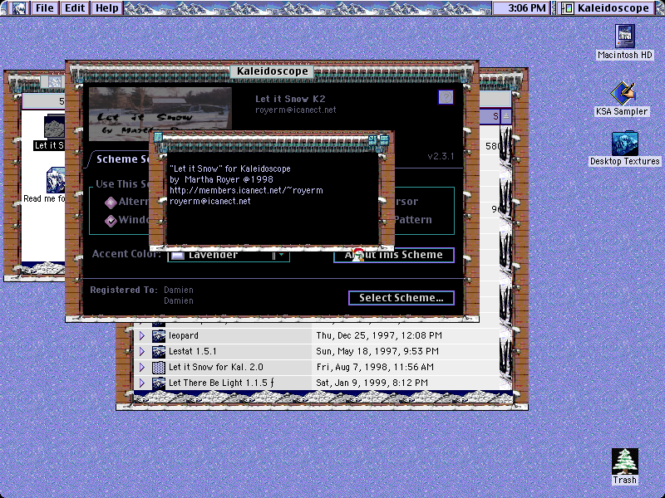This screenshot has width=665, height=498.
Task: Click the by Martha Royer @1998 line
Action: click(221, 179)
